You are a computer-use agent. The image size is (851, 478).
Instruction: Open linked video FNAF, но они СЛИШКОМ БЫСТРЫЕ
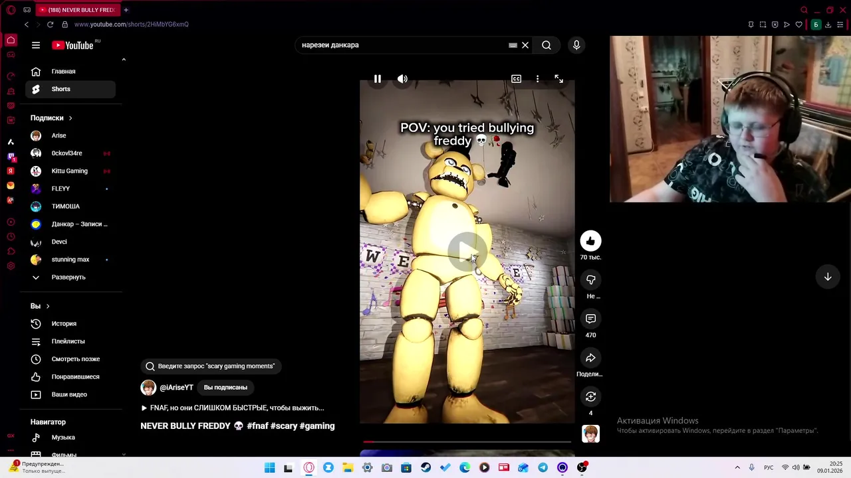233,408
